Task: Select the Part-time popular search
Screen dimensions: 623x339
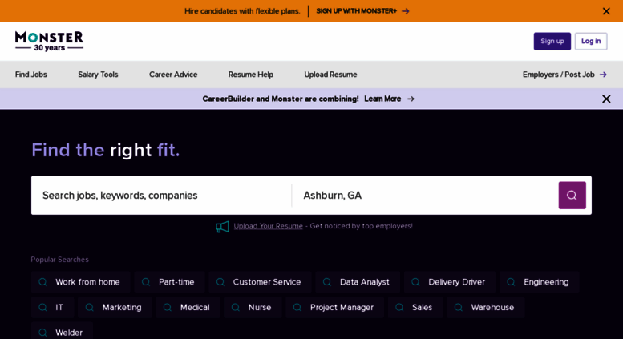Action: [x=169, y=282]
